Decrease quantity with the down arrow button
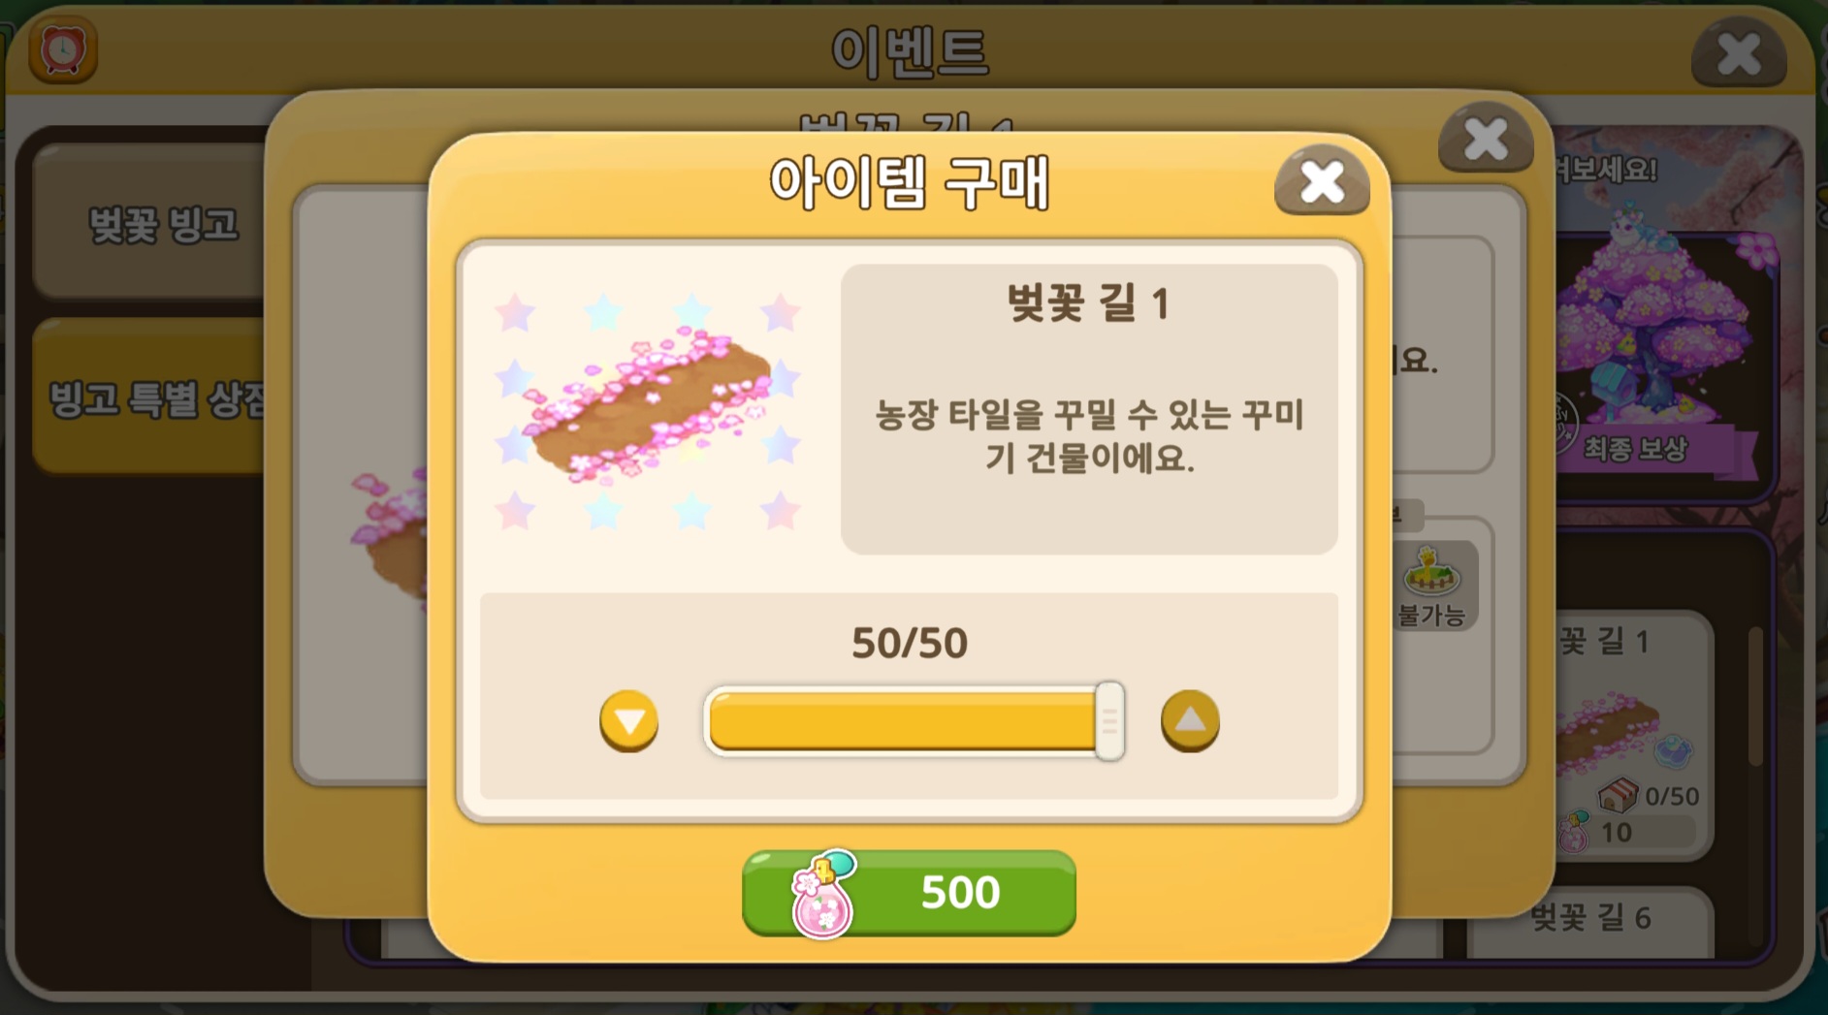Screen dimensions: 1828x1015 click(x=628, y=720)
